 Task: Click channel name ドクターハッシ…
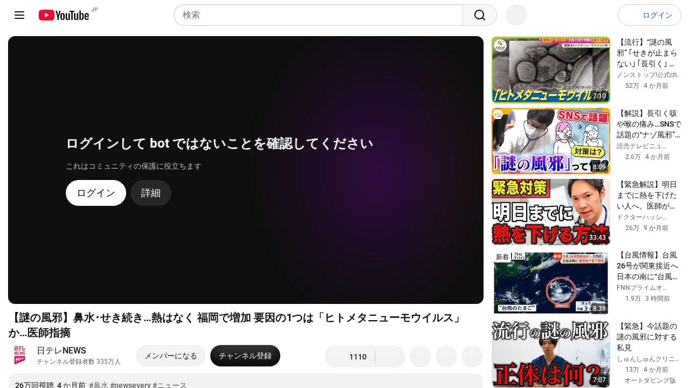point(641,217)
